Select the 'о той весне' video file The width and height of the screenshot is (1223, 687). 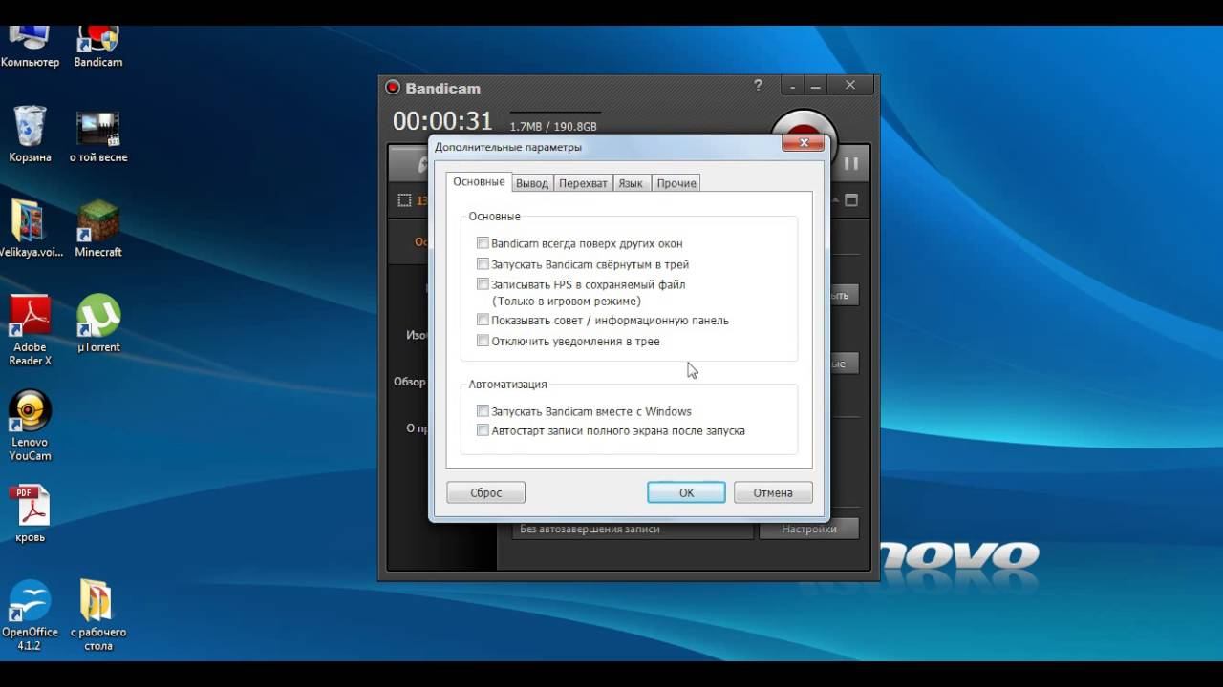coord(98,135)
